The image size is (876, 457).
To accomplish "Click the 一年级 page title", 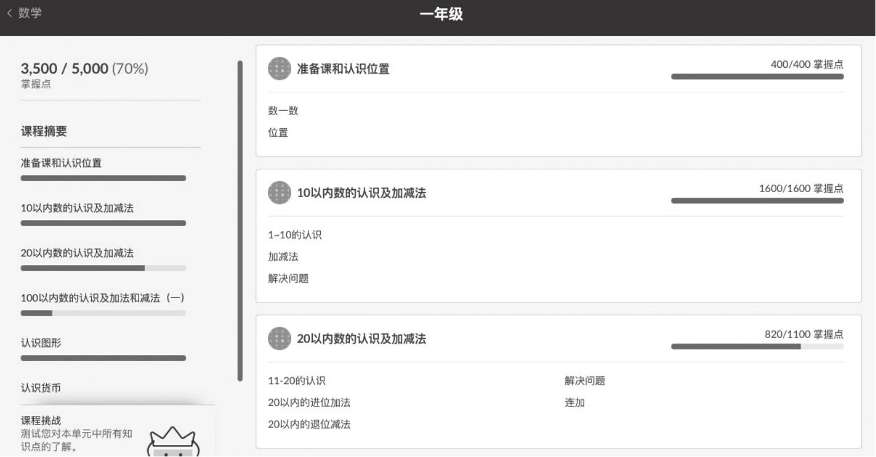I will [x=442, y=14].
